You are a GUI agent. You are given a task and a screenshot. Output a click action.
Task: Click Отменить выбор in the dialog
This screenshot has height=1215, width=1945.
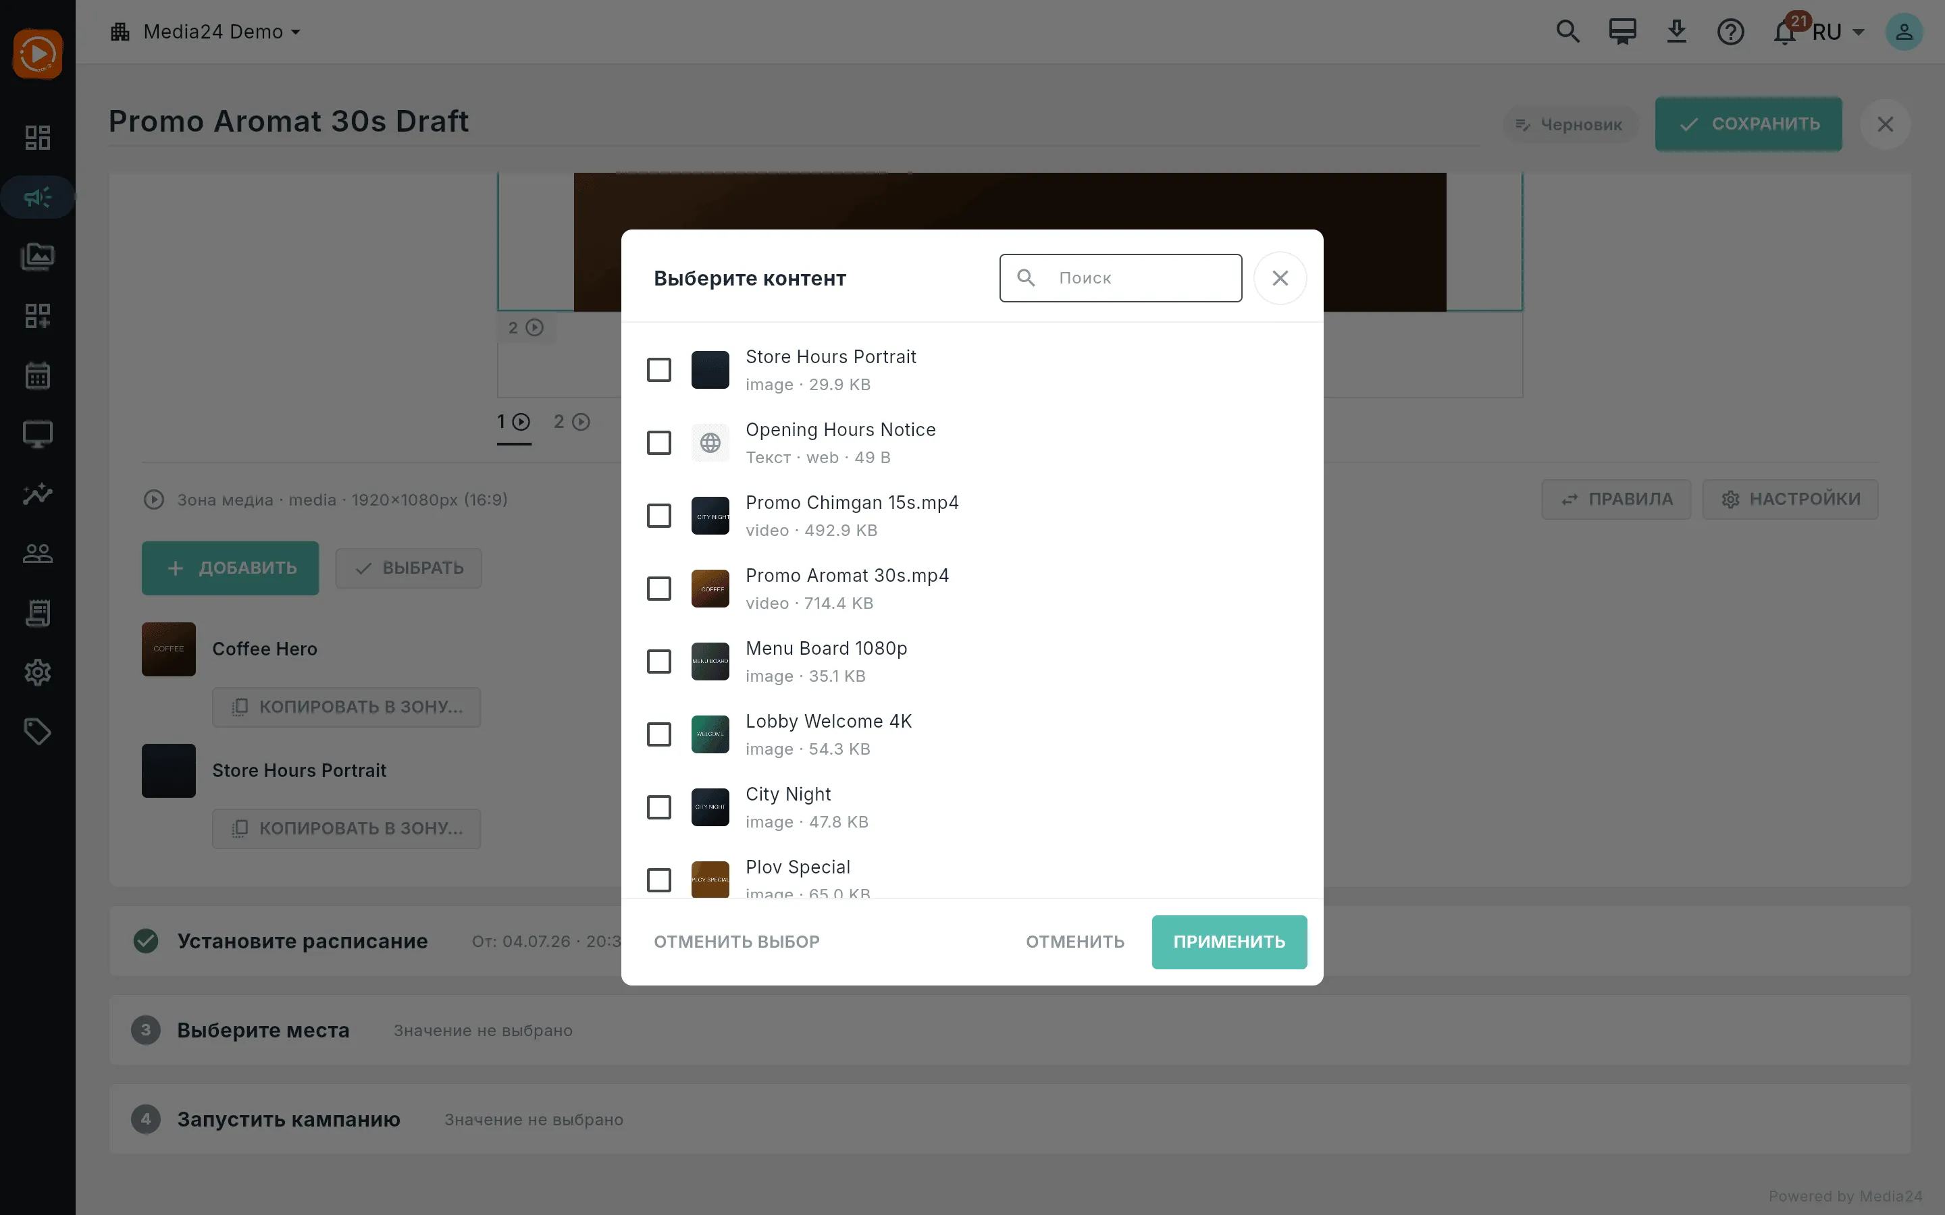pos(736,942)
